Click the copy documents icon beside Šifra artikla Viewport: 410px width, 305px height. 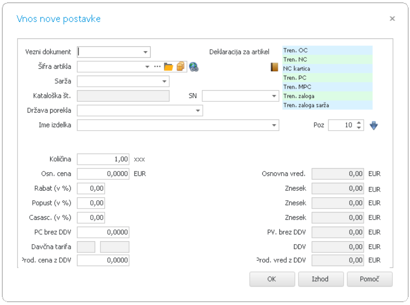pos(181,66)
